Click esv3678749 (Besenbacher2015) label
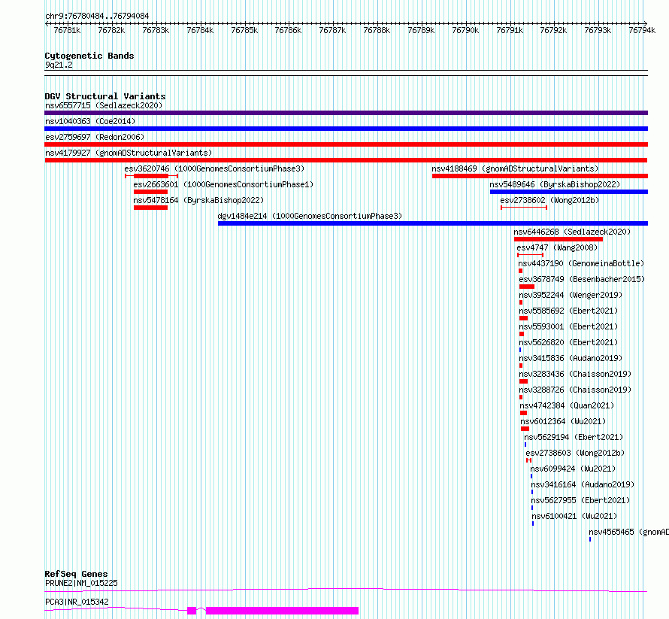The image size is (669, 619). [582, 279]
